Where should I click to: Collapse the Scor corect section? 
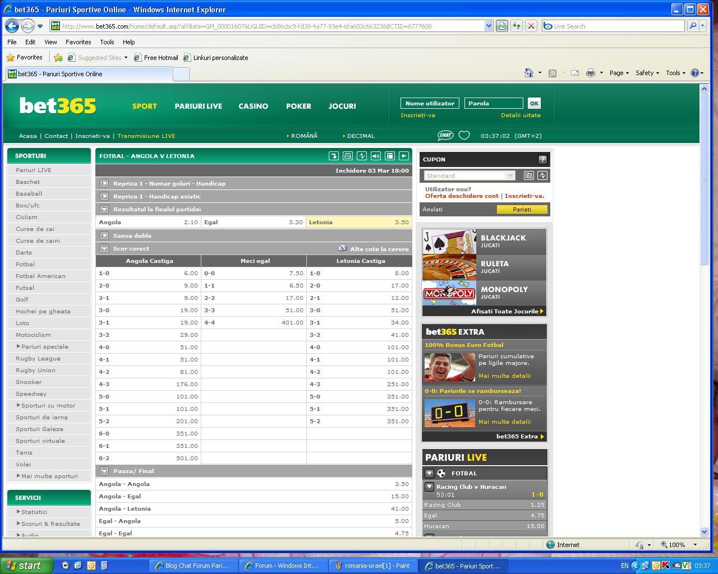pyautogui.click(x=104, y=248)
